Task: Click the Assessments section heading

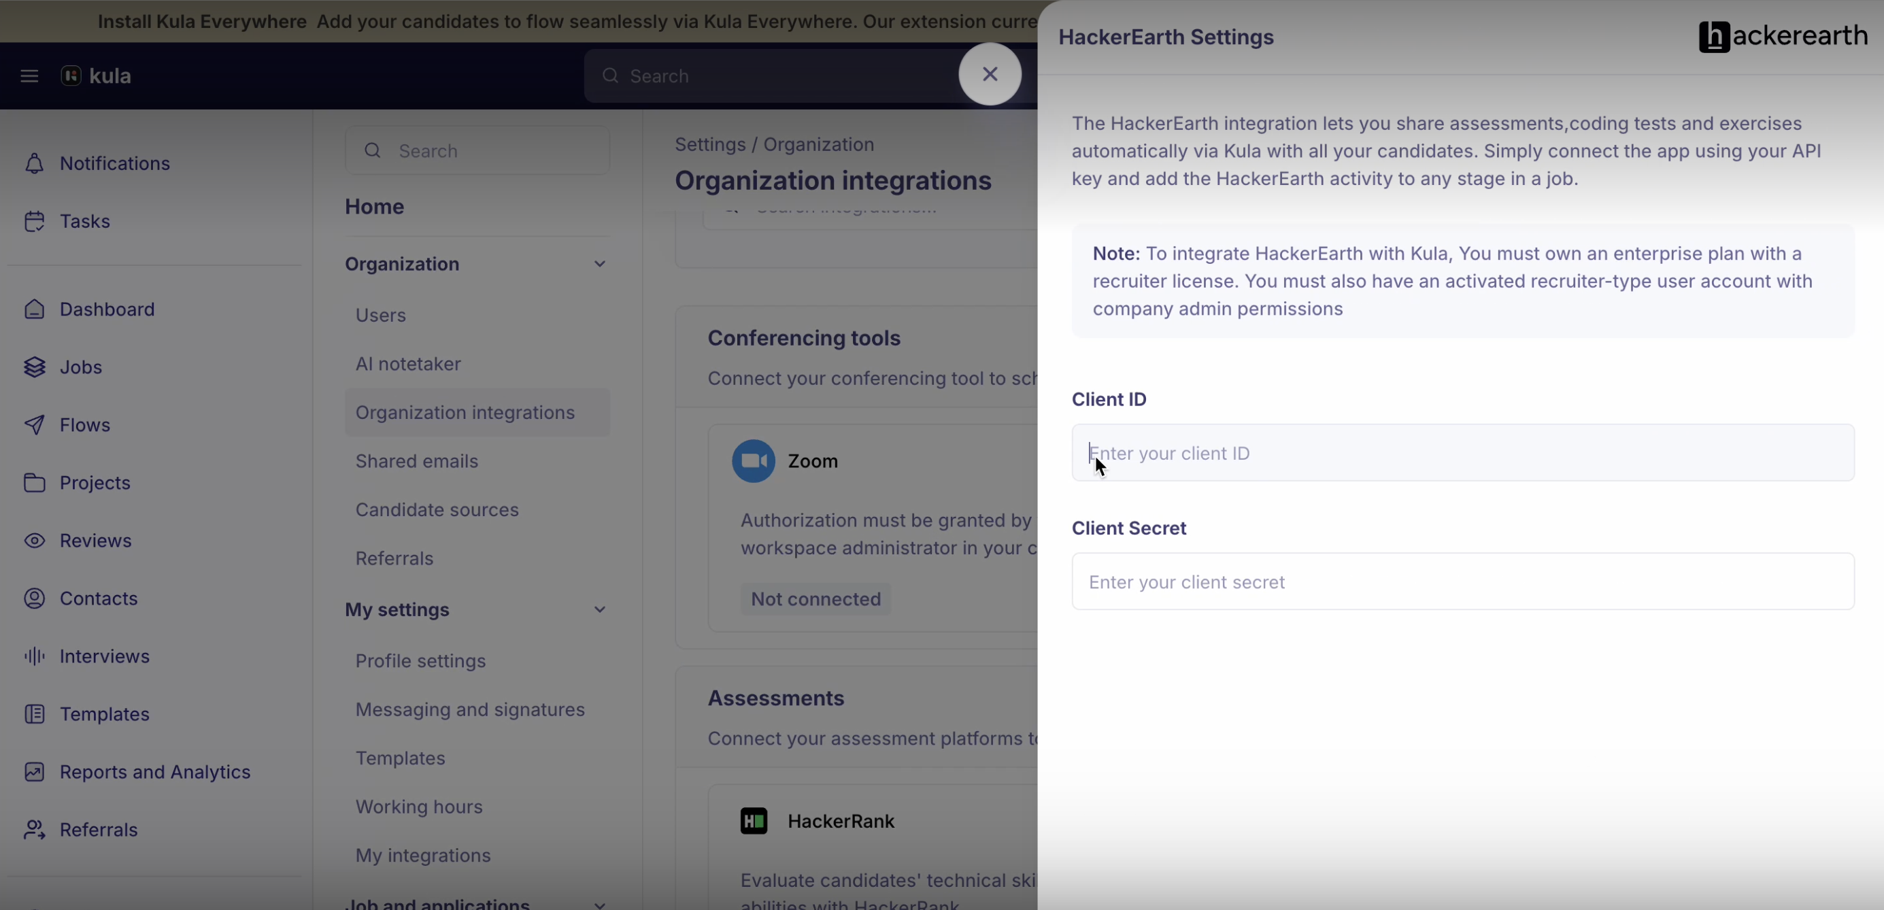Action: tap(776, 698)
